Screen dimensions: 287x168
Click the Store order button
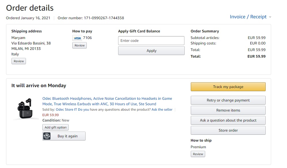coord(228,130)
